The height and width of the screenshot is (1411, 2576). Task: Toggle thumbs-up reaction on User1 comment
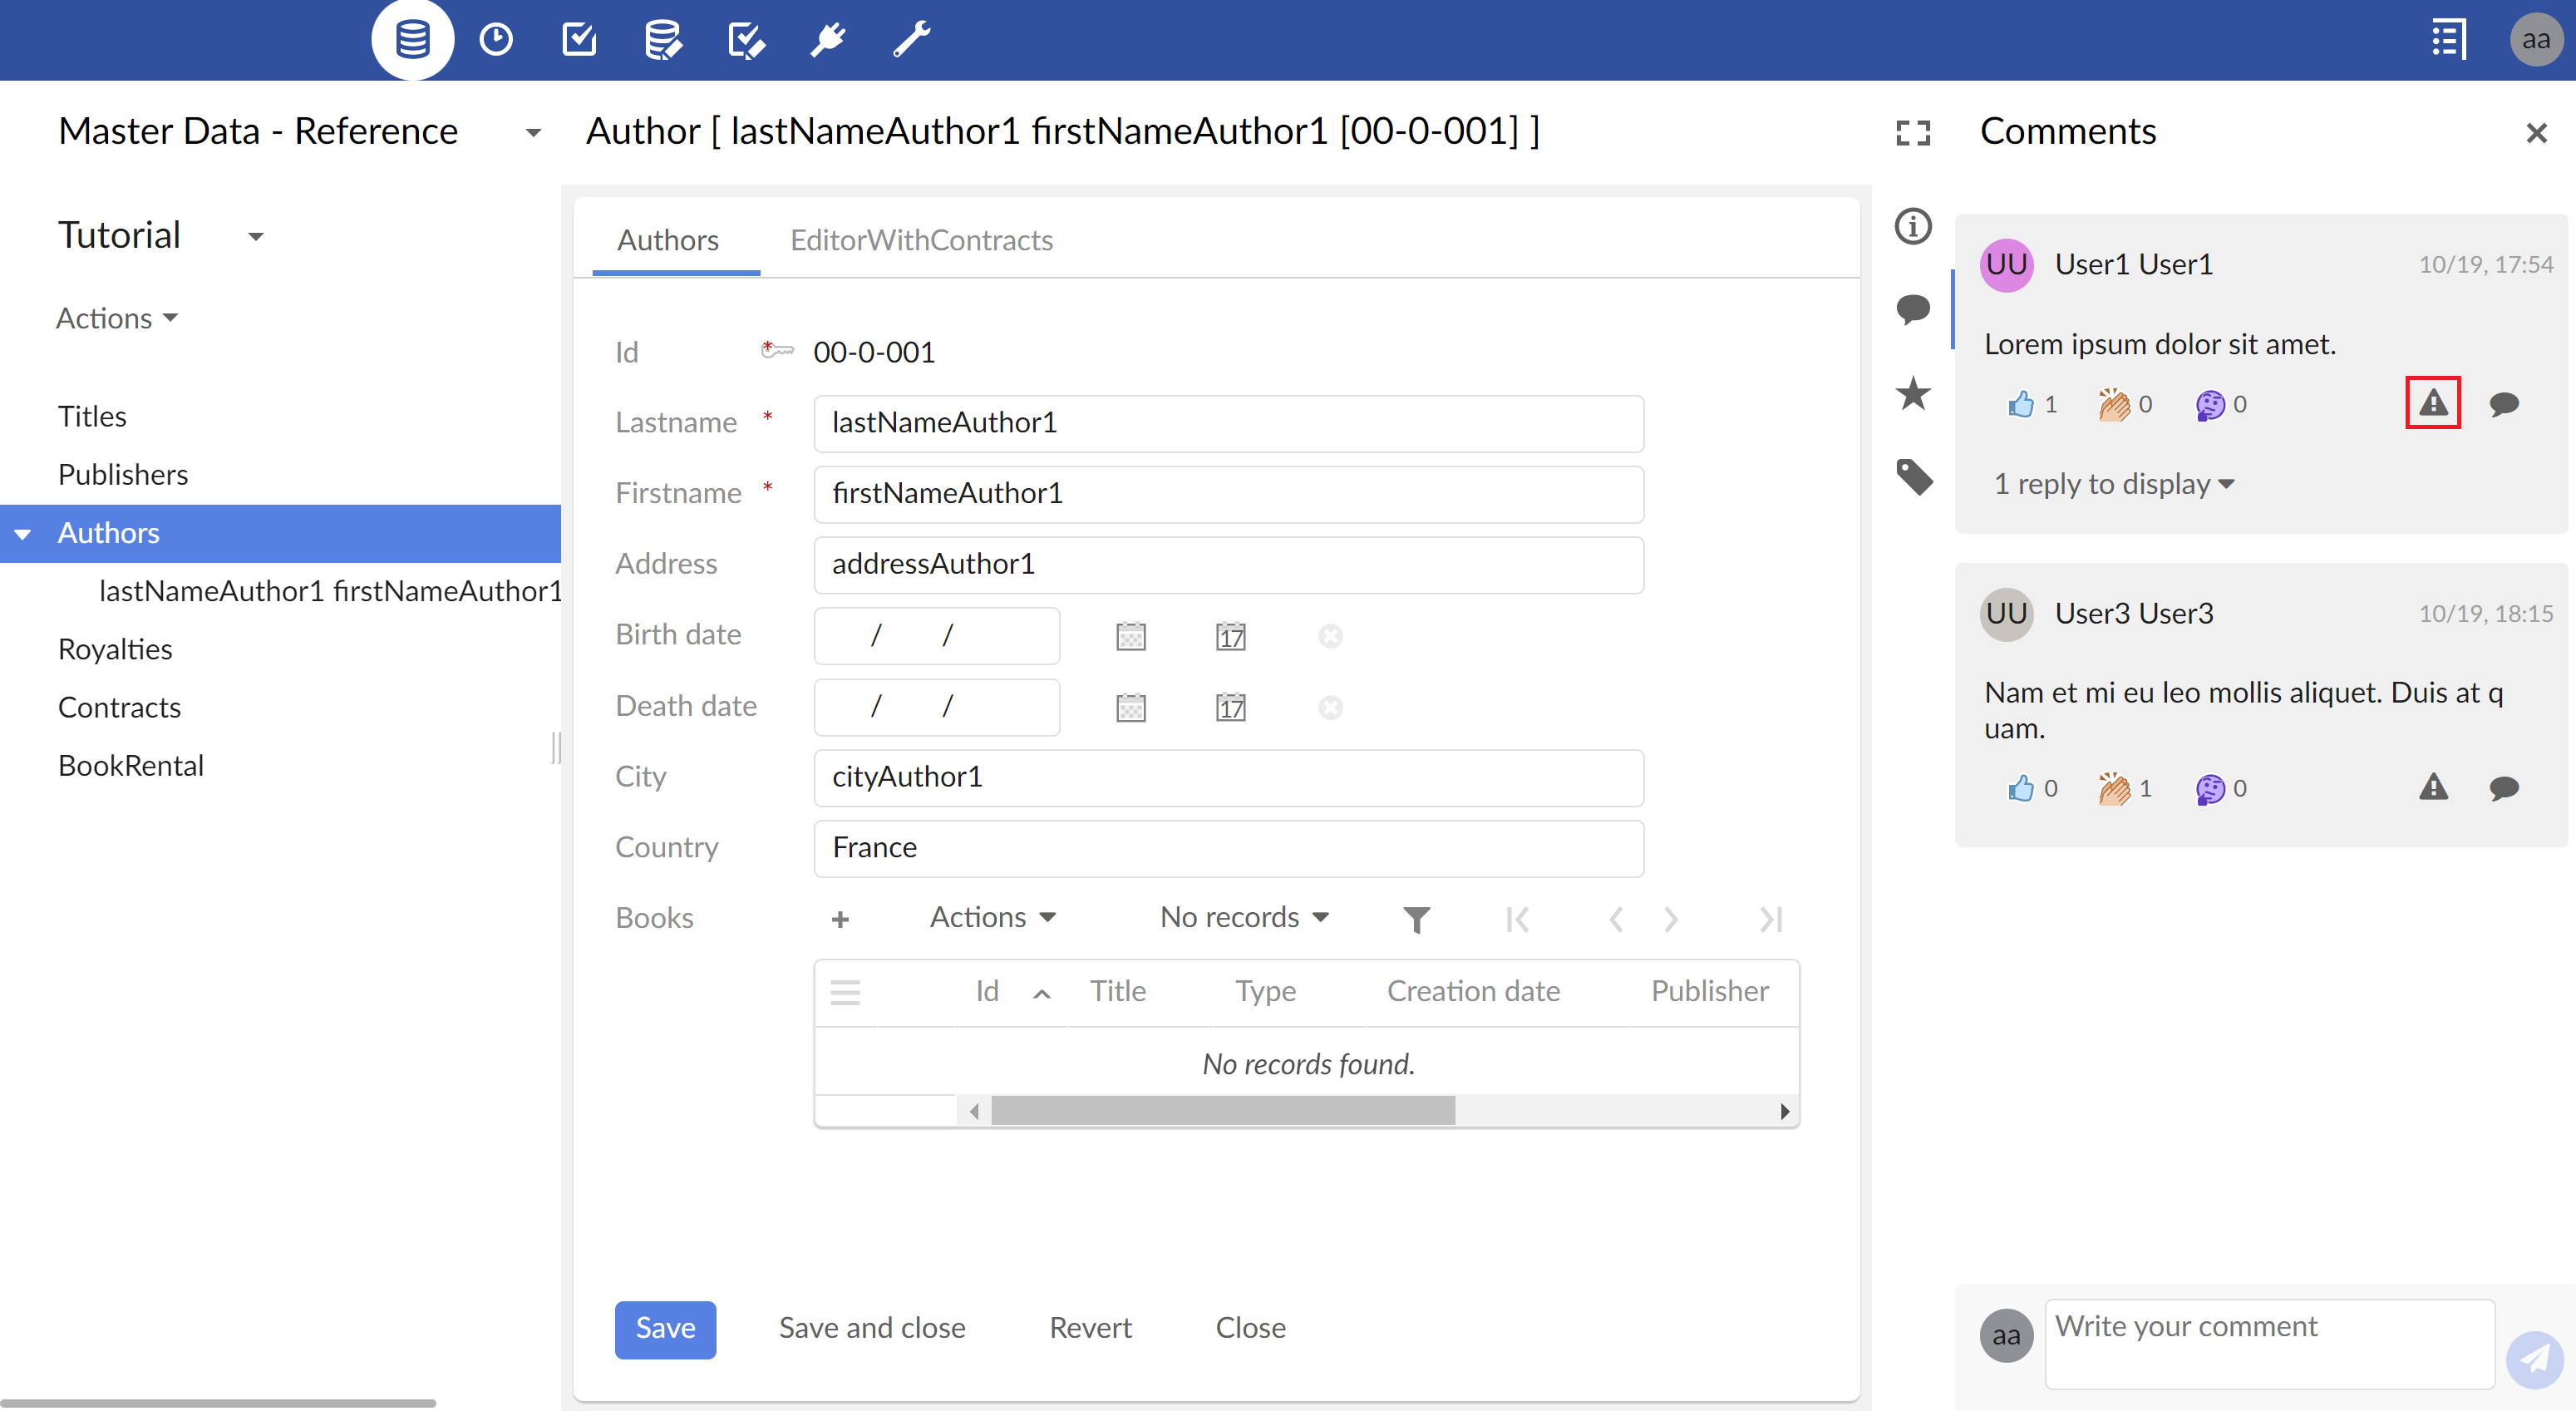2021,404
